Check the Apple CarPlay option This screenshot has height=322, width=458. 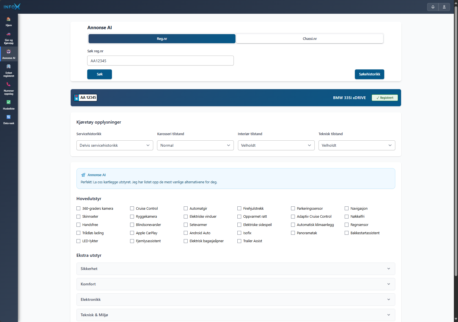click(x=132, y=233)
